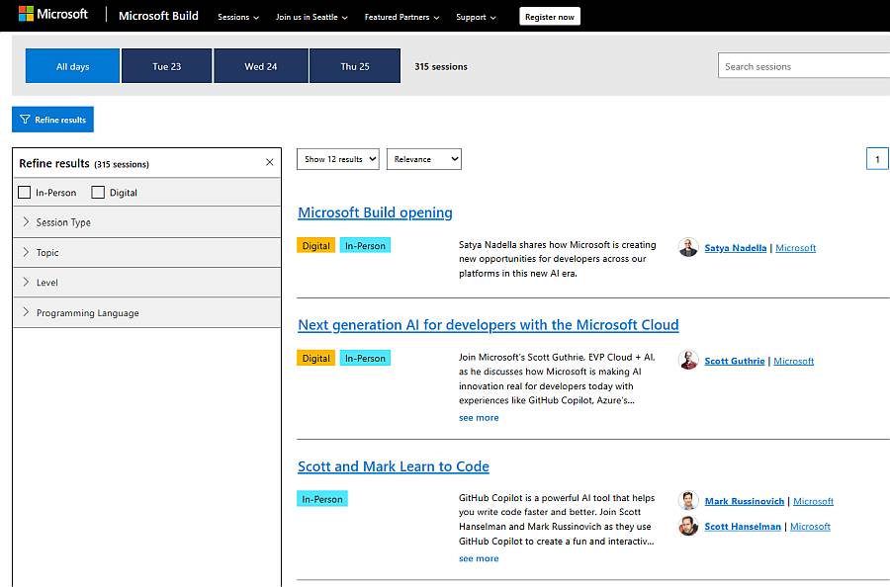
Task: Click Digital tag on Next generation AI session
Action: click(x=315, y=358)
